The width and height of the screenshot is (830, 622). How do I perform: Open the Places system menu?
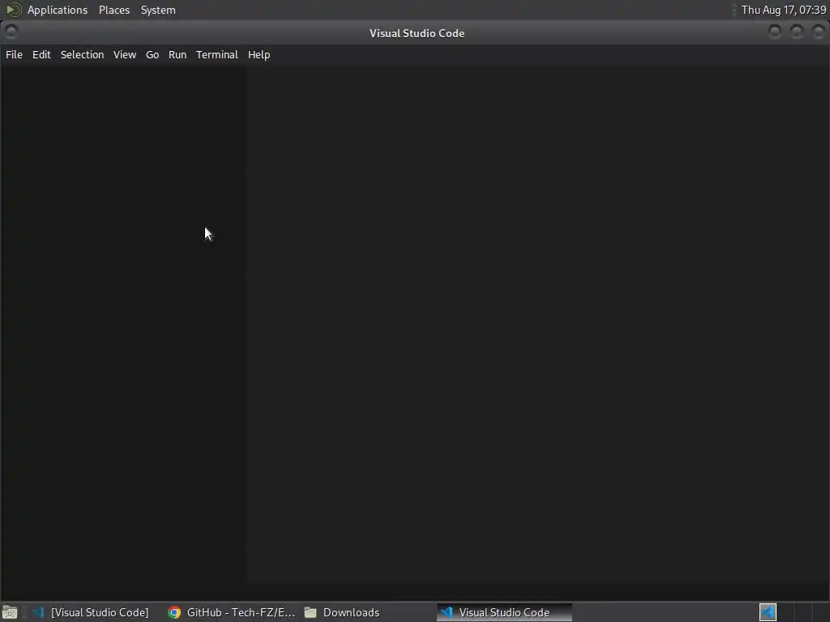click(113, 10)
